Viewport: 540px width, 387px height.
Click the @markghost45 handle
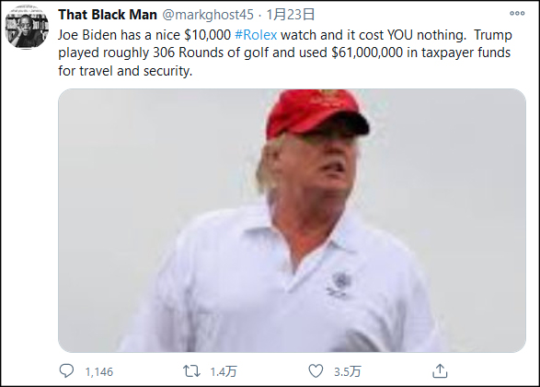[x=208, y=15]
